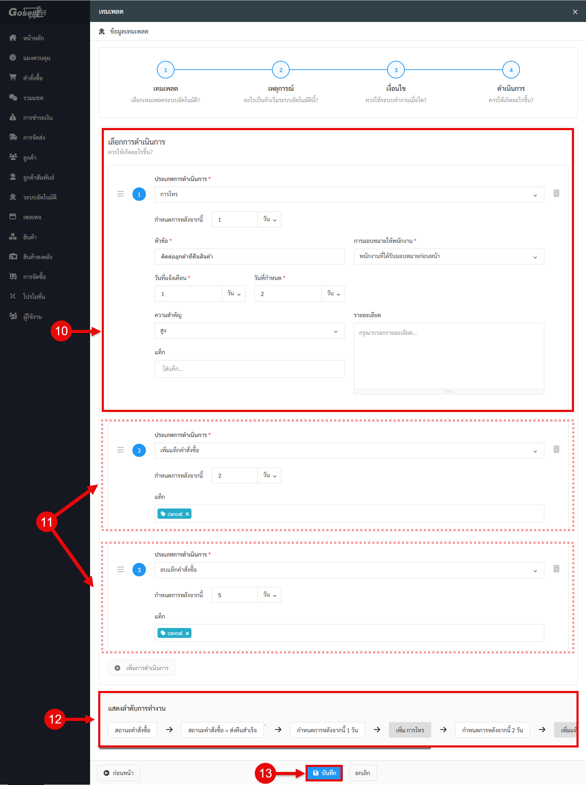This screenshot has height=785, width=586.
Task: Delete action 1 with trash icon
Action: tap(556, 193)
